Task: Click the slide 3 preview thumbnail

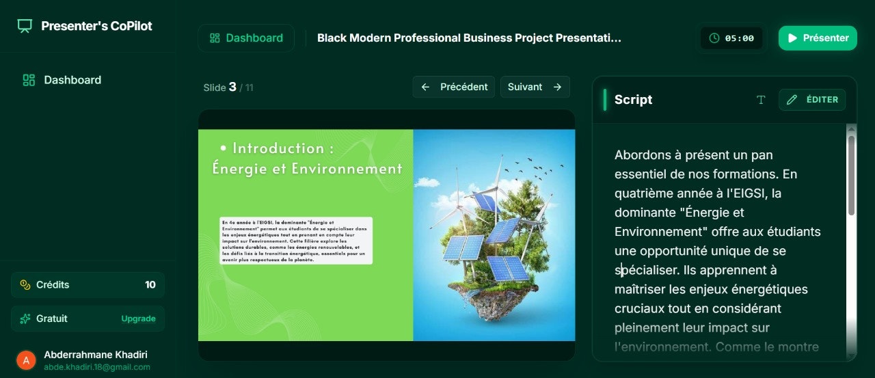Action: click(386, 235)
